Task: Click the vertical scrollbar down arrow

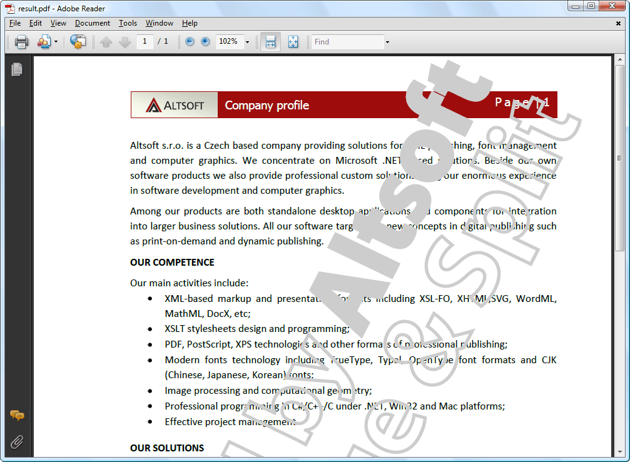Action: point(620,452)
